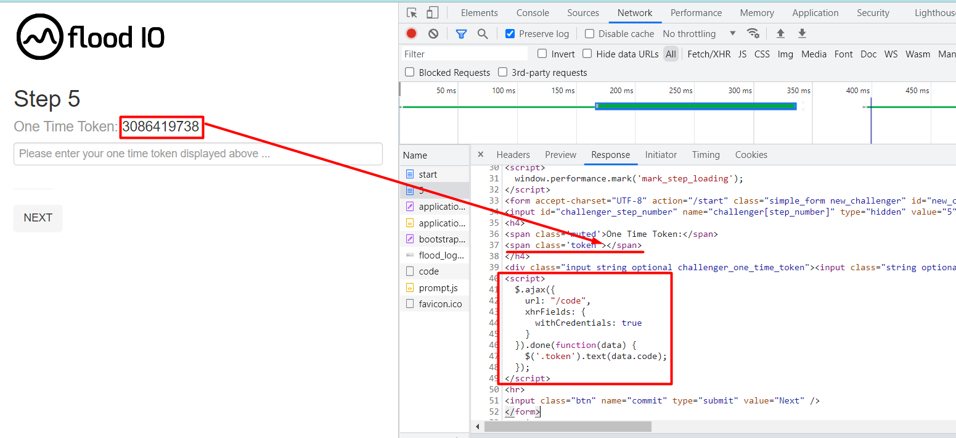Image resolution: width=956 pixels, height=438 pixels.
Task: Open the Performance panel tab
Action: click(x=696, y=13)
